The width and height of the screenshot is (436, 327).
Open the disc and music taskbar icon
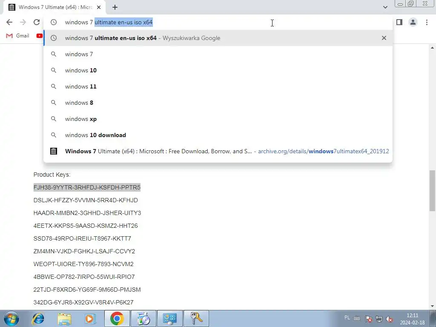tap(143, 318)
